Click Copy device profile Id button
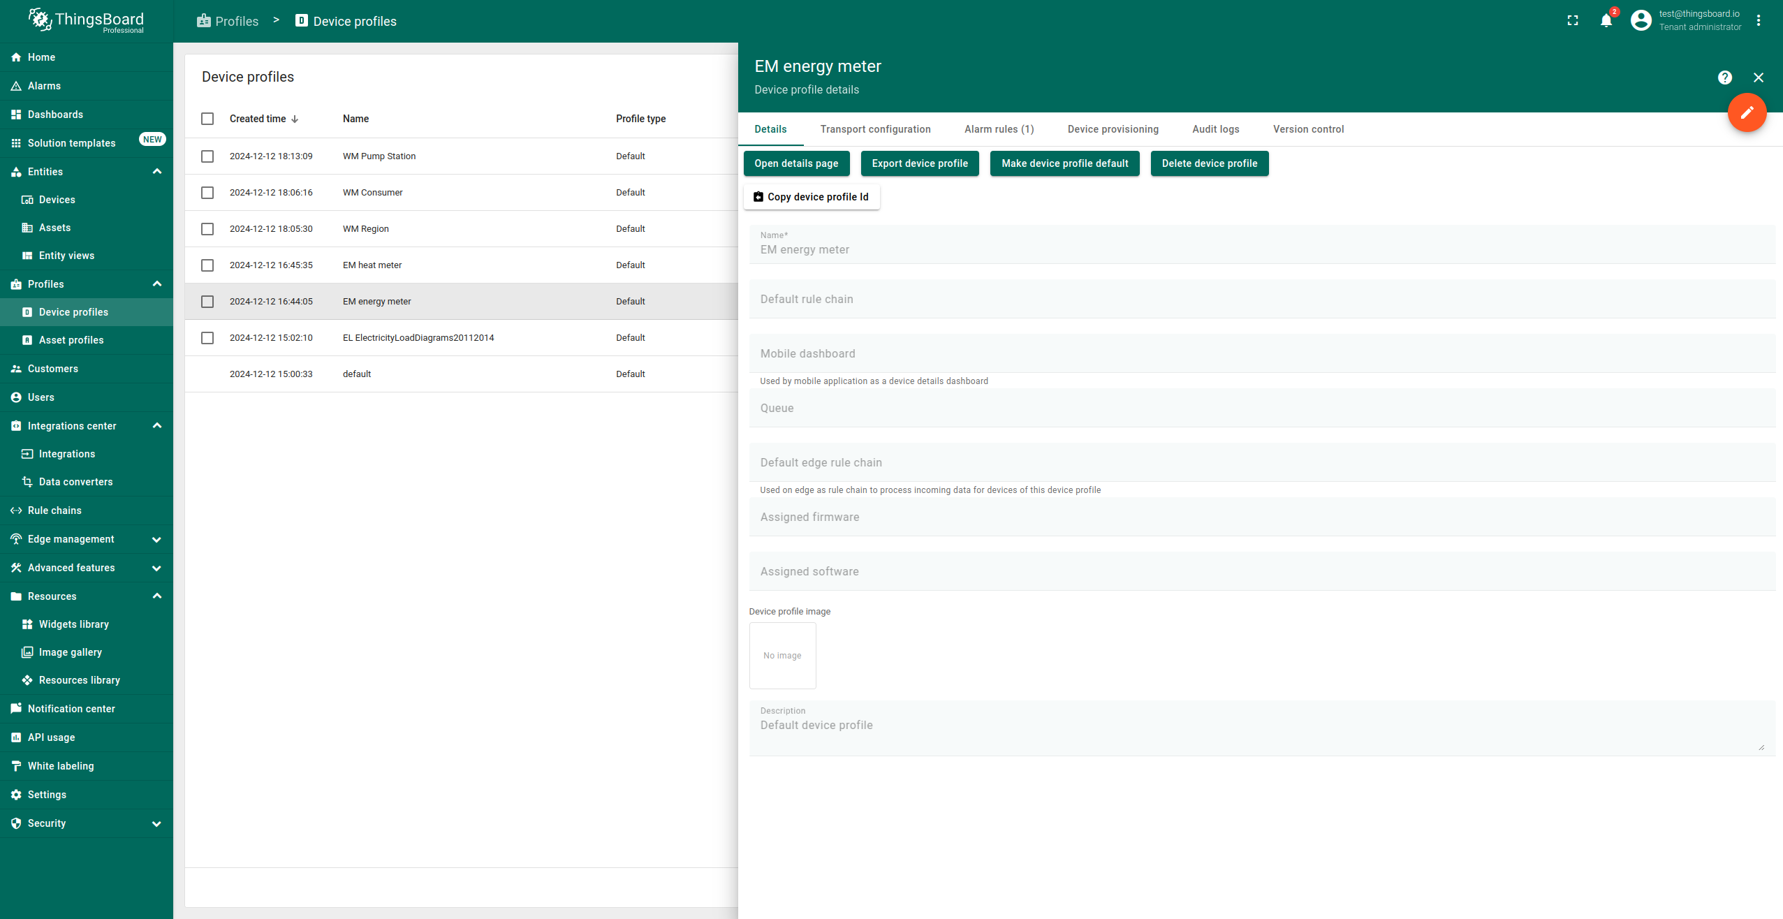Viewport: 1783px width, 919px height. [811, 197]
